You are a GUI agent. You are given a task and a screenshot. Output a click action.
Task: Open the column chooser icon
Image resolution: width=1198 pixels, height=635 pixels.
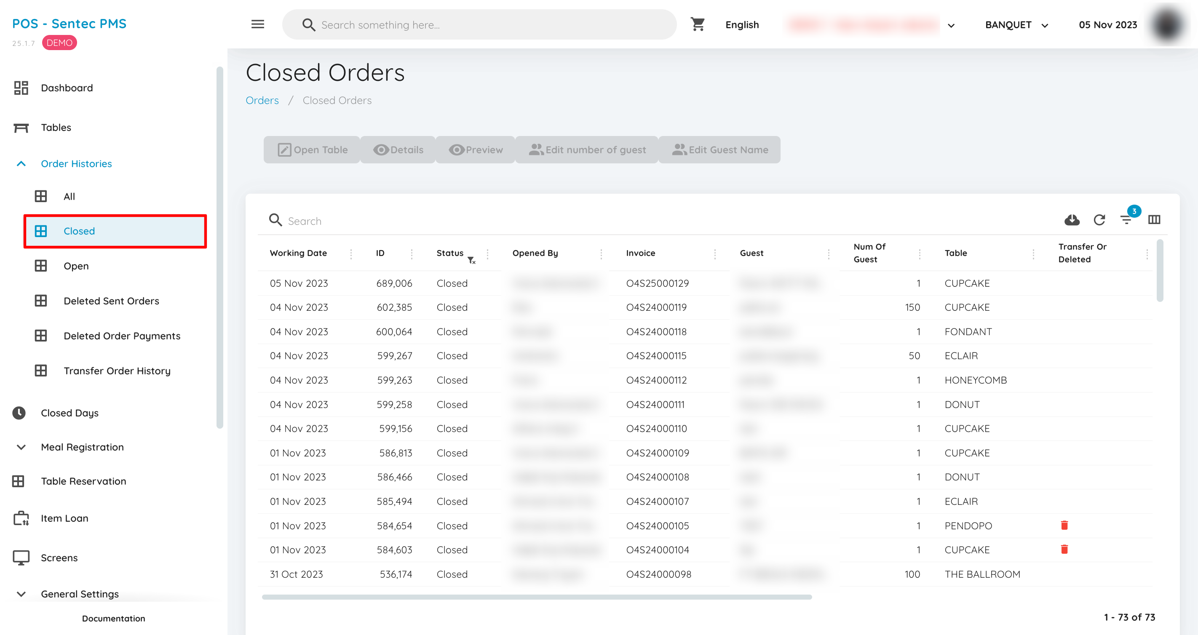coord(1154,220)
